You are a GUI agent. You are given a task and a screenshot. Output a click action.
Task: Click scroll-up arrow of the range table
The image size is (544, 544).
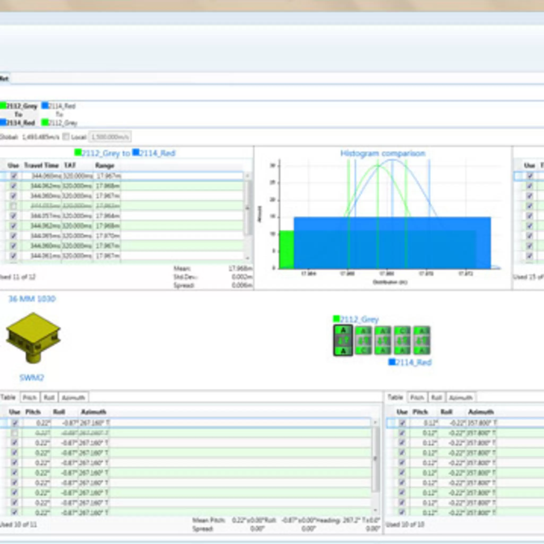coord(248,176)
